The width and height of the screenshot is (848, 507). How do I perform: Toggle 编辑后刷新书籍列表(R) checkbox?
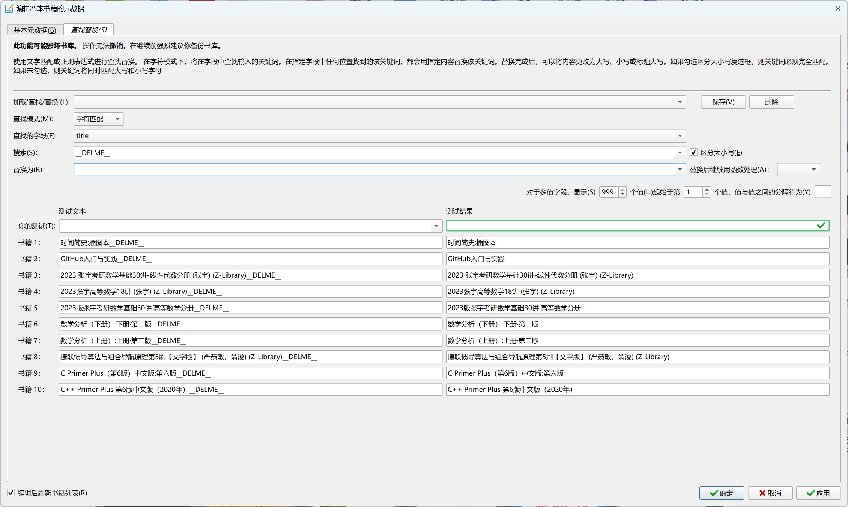(11, 493)
